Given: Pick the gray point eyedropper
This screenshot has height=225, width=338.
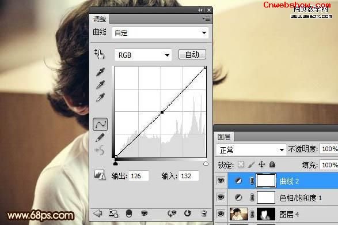Looking at the screenshot, I should tap(100, 85).
